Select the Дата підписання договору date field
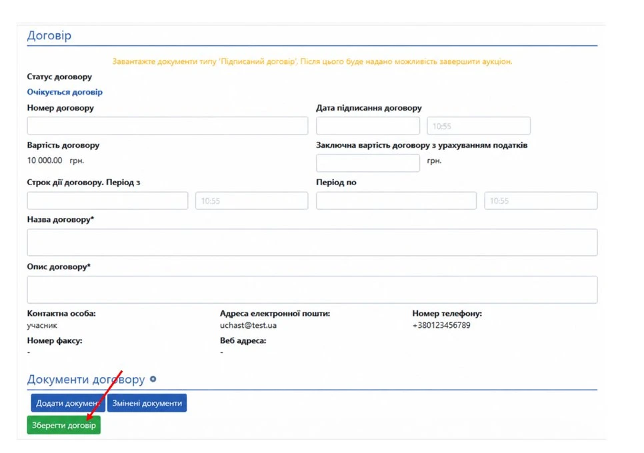The height and width of the screenshot is (453, 644). [368, 126]
